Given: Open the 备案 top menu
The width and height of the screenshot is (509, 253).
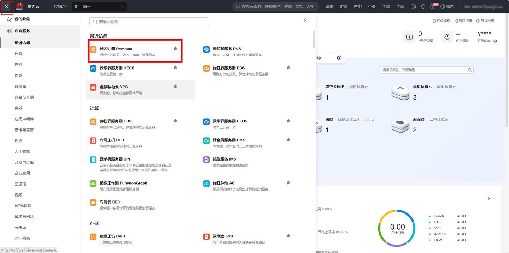Looking at the screenshot, I should (329, 7).
